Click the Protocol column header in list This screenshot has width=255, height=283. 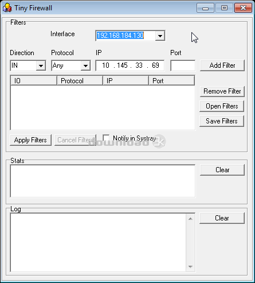coord(80,80)
